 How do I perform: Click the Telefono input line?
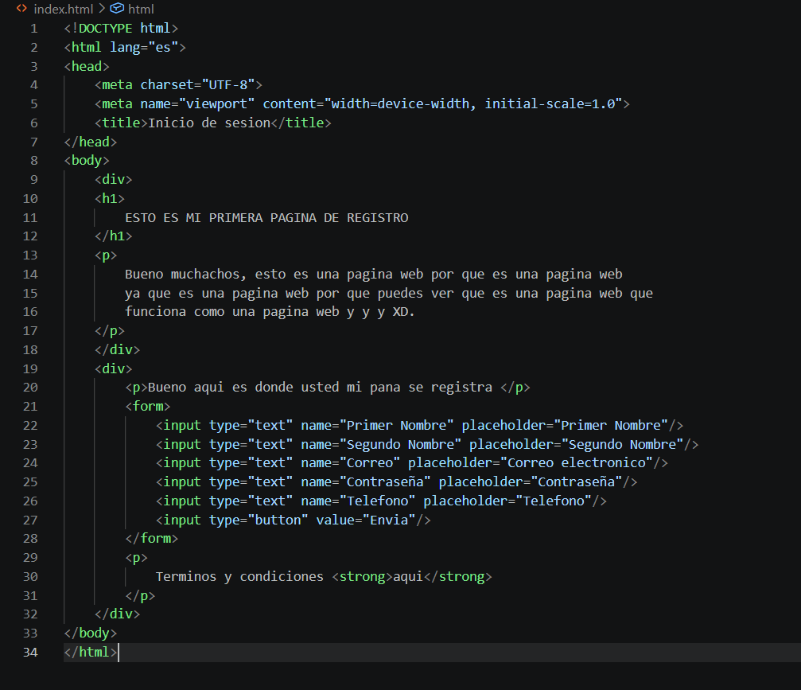(x=382, y=501)
